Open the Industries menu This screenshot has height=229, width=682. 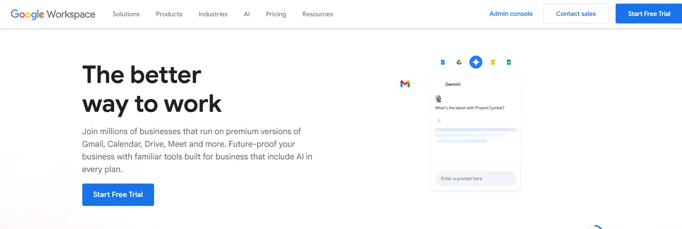pos(213,14)
